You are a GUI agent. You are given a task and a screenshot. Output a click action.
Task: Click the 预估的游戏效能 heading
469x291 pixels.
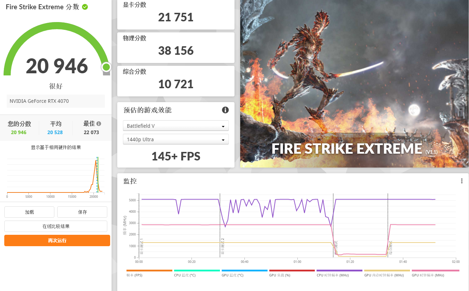(147, 110)
